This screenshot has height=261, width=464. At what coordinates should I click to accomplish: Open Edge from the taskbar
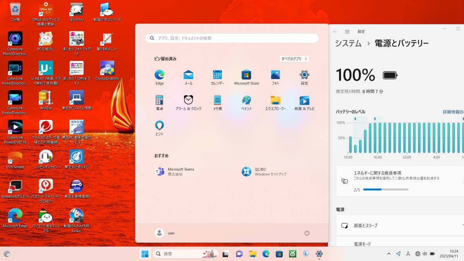(266, 254)
